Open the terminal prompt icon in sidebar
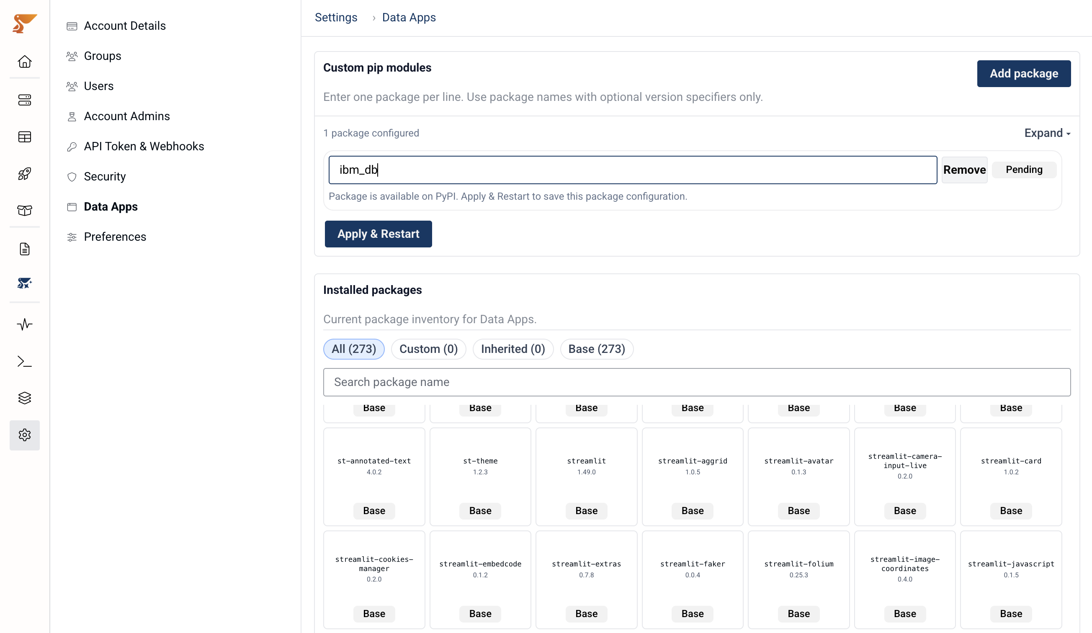 (25, 361)
